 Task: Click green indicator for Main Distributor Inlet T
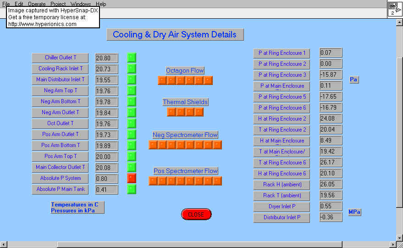pyautogui.click(x=132, y=79)
